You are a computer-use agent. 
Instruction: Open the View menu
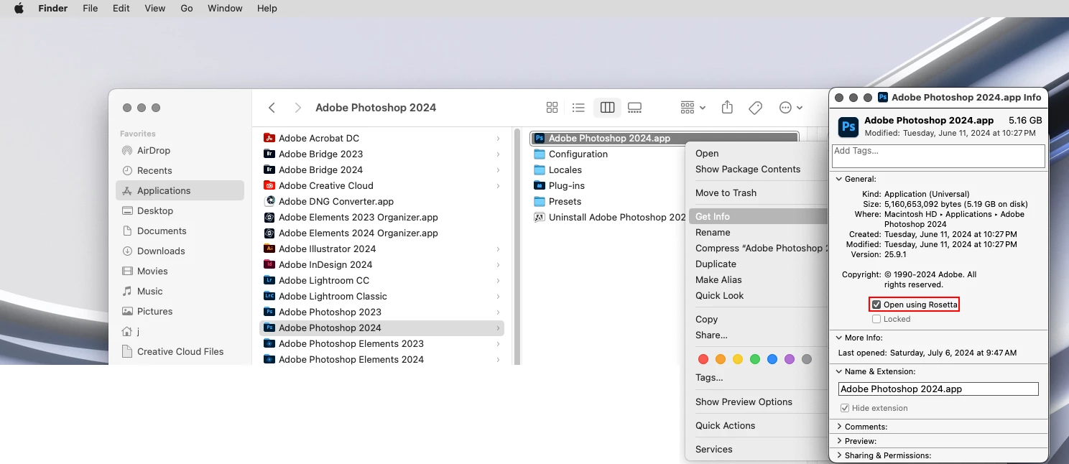(154, 9)
